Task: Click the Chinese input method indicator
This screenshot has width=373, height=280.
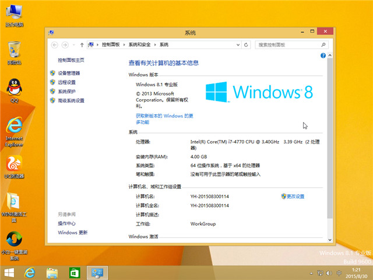Action: click(x=339, y=273)
